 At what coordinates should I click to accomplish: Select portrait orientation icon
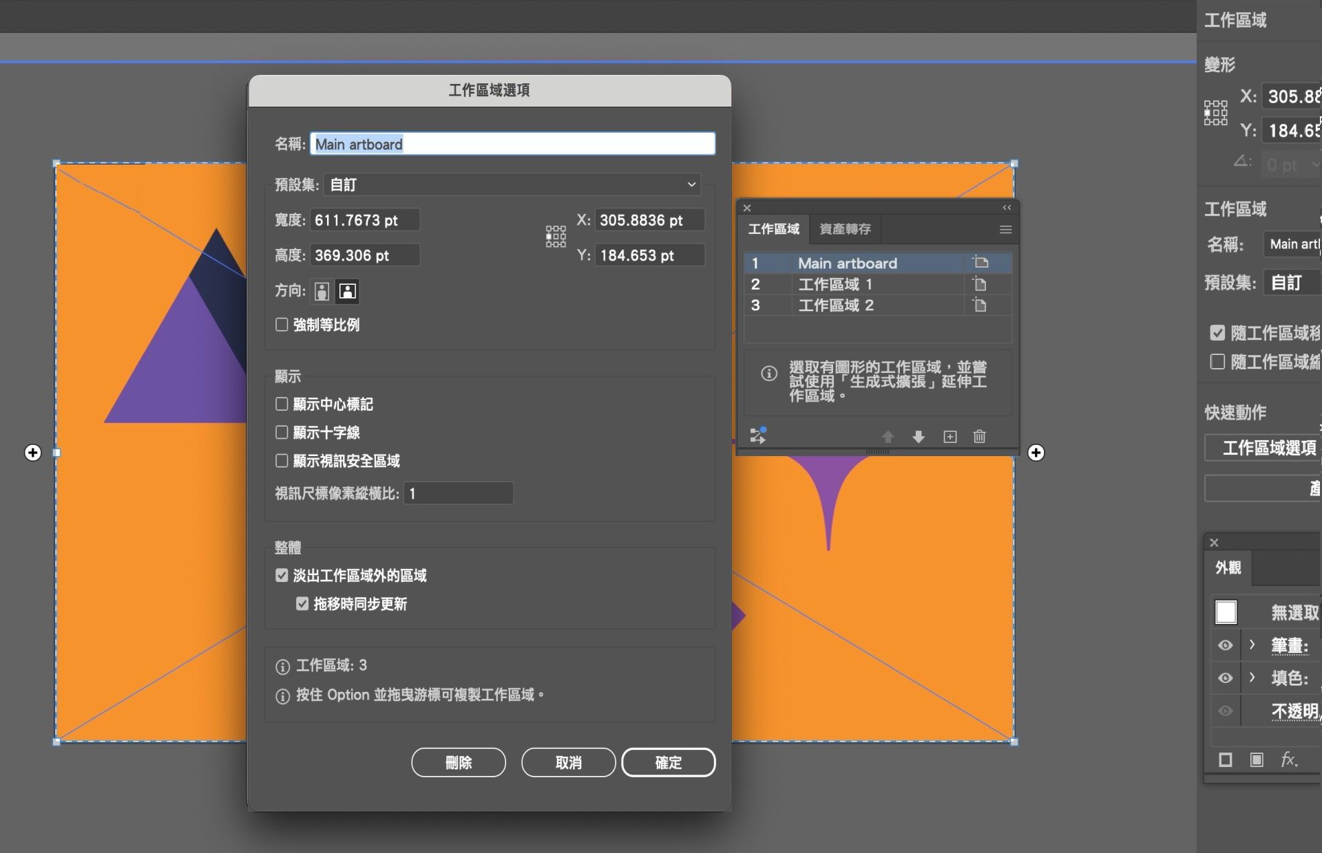pyautogui.click(x=322, y=291)
